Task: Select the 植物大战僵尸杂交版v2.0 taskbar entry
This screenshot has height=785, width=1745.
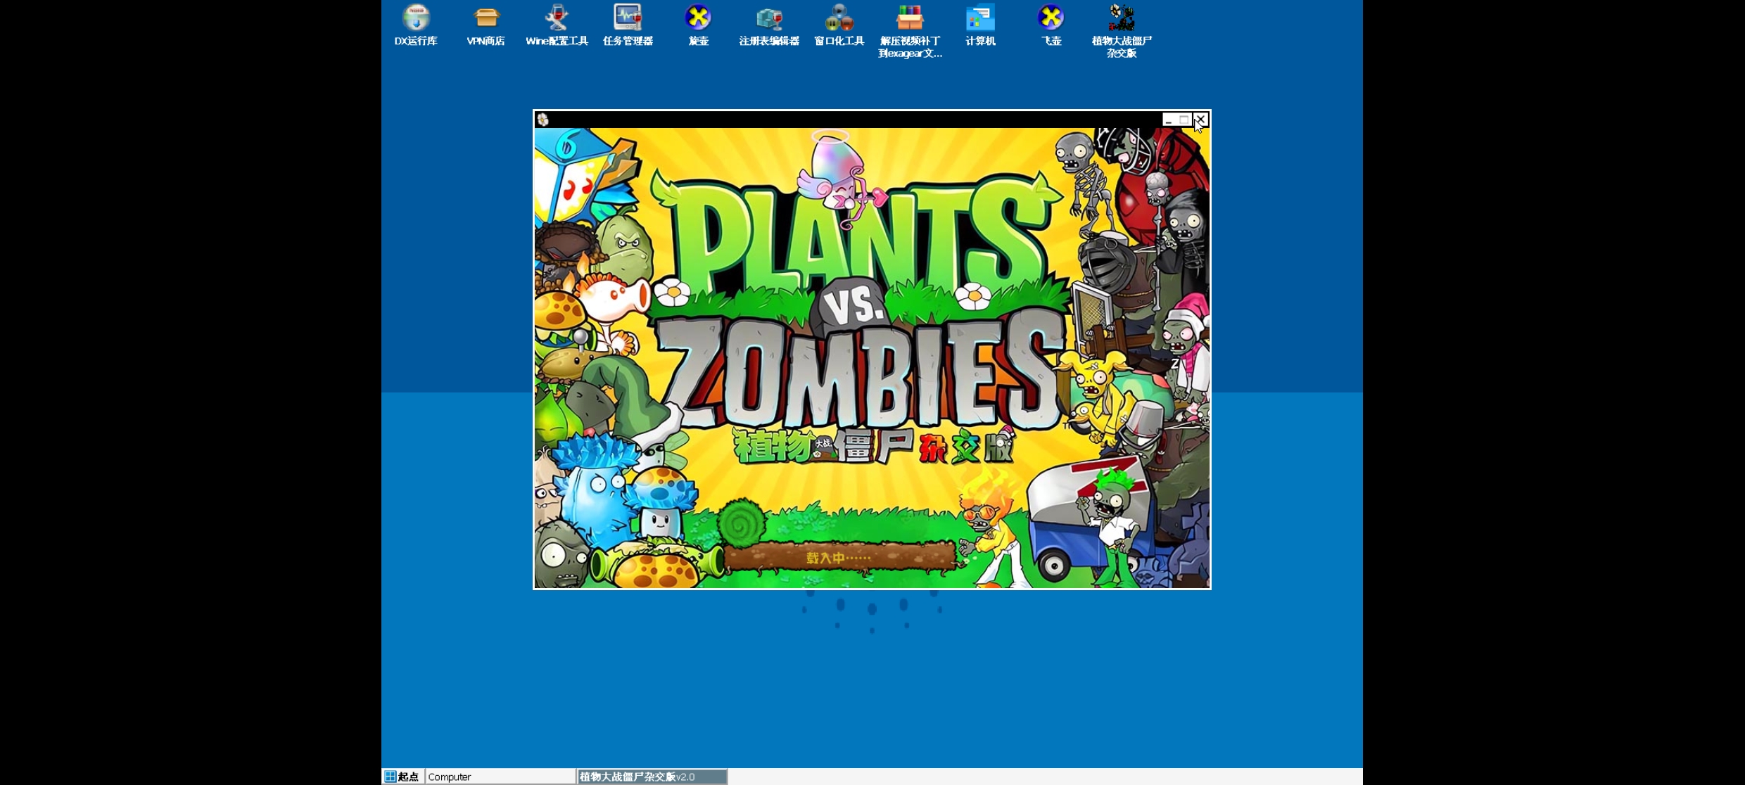Action: (x=652, y=777)
